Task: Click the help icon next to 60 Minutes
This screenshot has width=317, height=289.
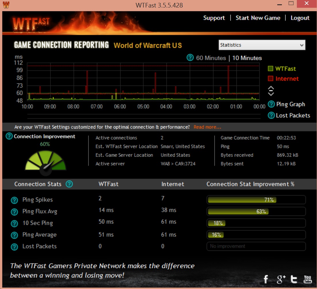Action: (x=190, y=58)
